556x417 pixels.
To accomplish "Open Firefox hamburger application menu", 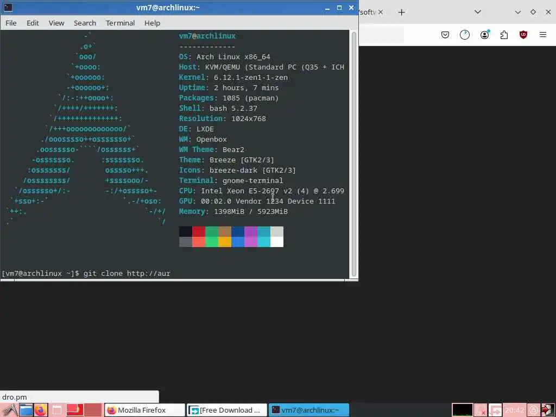I will click(543, 34).
